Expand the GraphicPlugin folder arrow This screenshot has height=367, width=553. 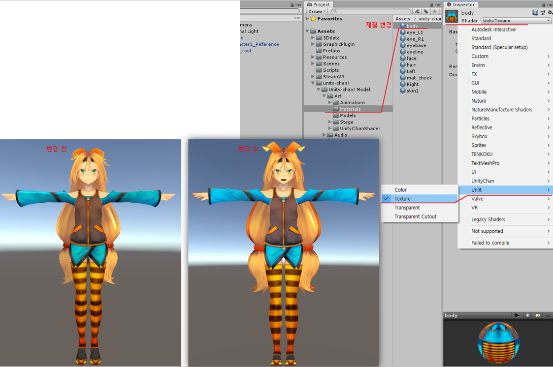coord(313,44)
